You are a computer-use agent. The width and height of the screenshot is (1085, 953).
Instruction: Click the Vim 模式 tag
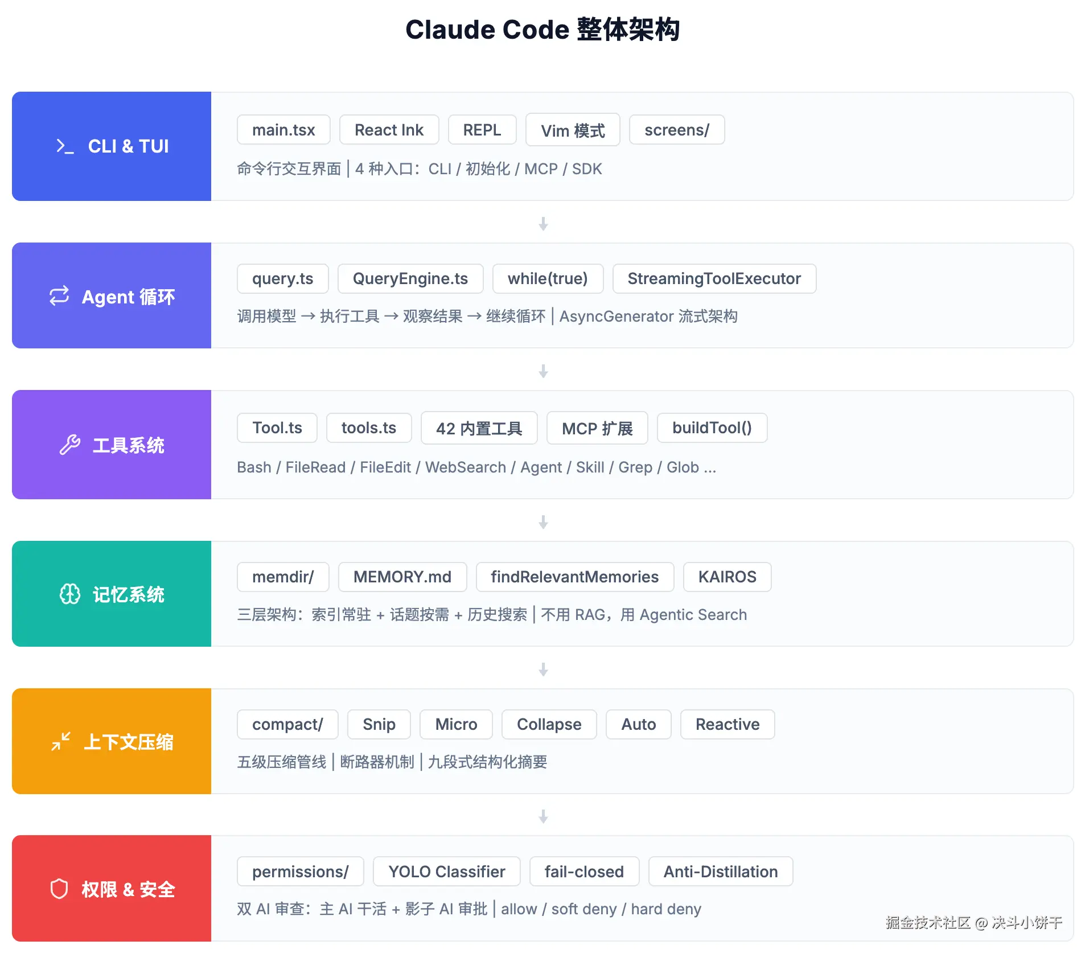click(x=573, y=130)
